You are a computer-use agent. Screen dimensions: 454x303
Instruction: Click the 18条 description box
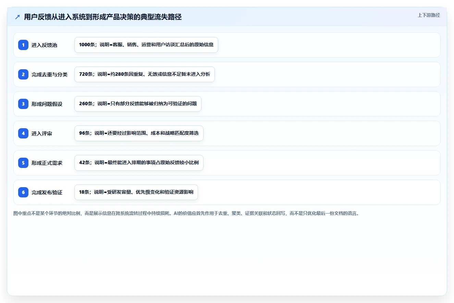136,192
